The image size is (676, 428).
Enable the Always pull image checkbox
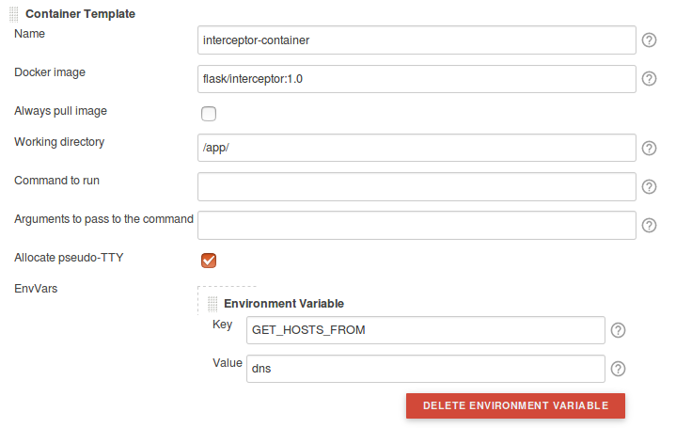[209, 114]
